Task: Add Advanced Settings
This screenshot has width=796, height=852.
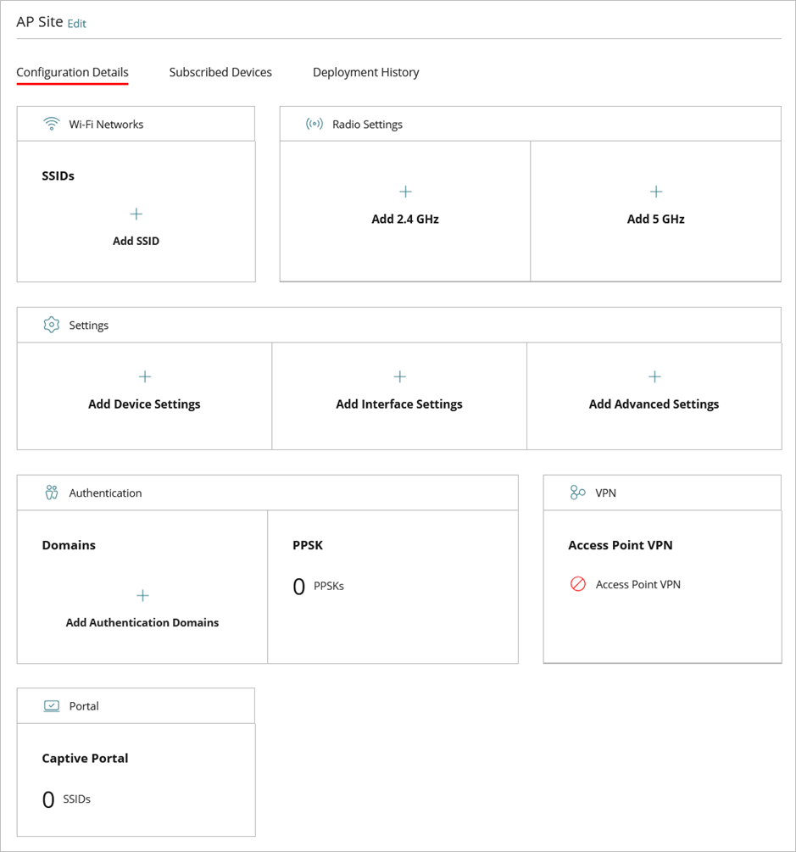Action: [x=654, y=404]
